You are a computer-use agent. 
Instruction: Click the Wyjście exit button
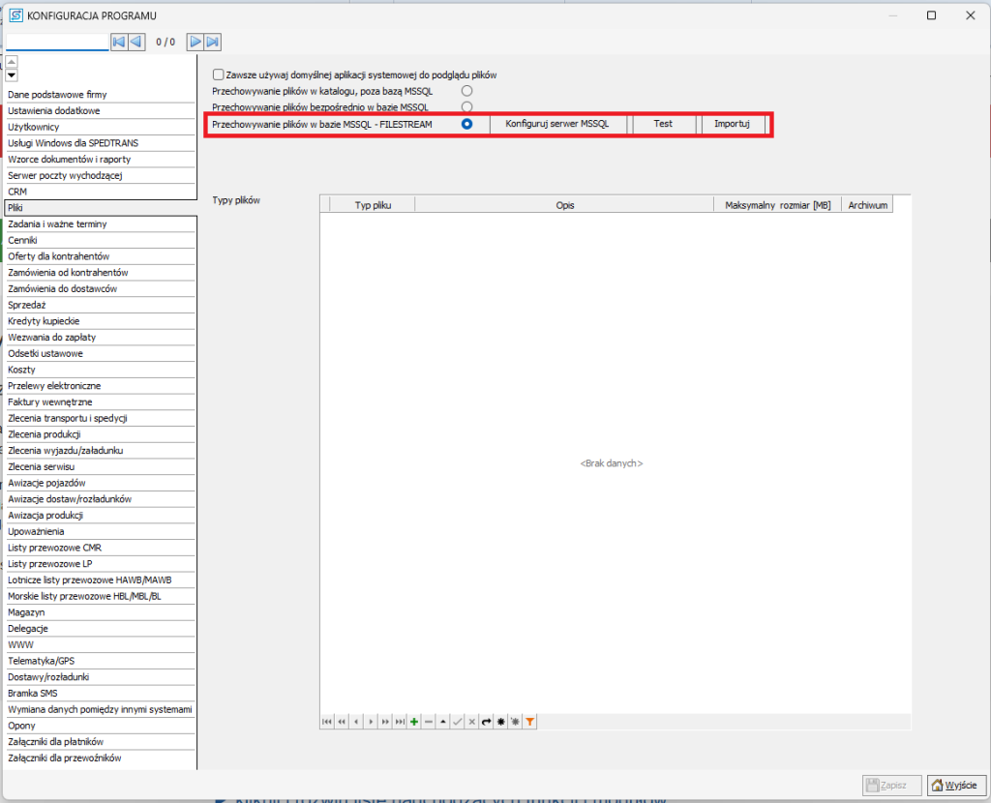(954, 784)
